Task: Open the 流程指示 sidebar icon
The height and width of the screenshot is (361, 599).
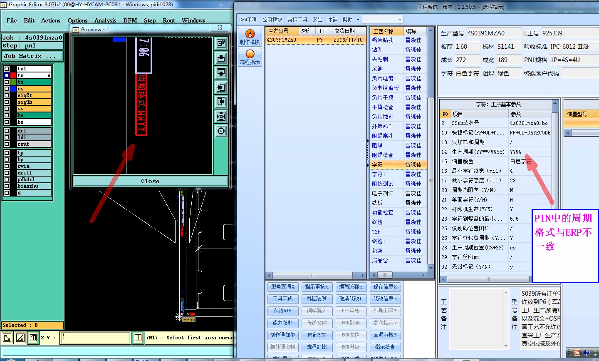Action: click(x=250, y=54)
